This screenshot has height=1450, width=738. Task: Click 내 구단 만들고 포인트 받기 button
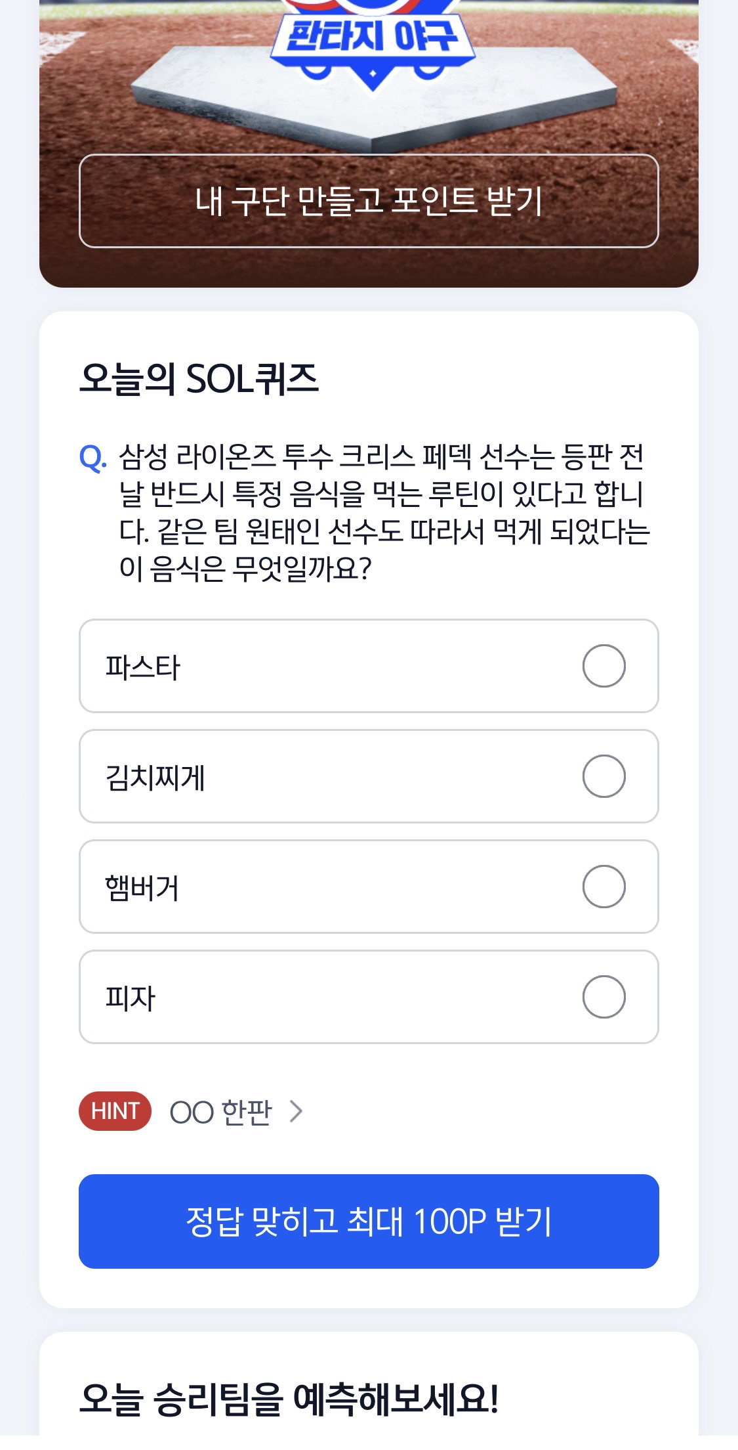pyautogui.click(x=369, y=201)
